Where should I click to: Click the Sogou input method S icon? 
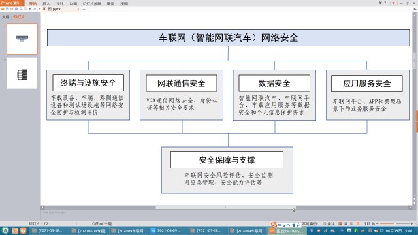click(x=274, y=225)
